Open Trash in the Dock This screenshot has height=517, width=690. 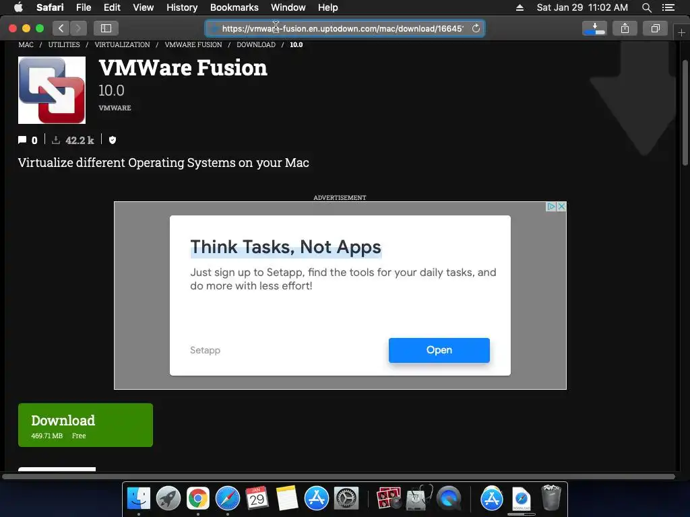(x=551, y=497)
